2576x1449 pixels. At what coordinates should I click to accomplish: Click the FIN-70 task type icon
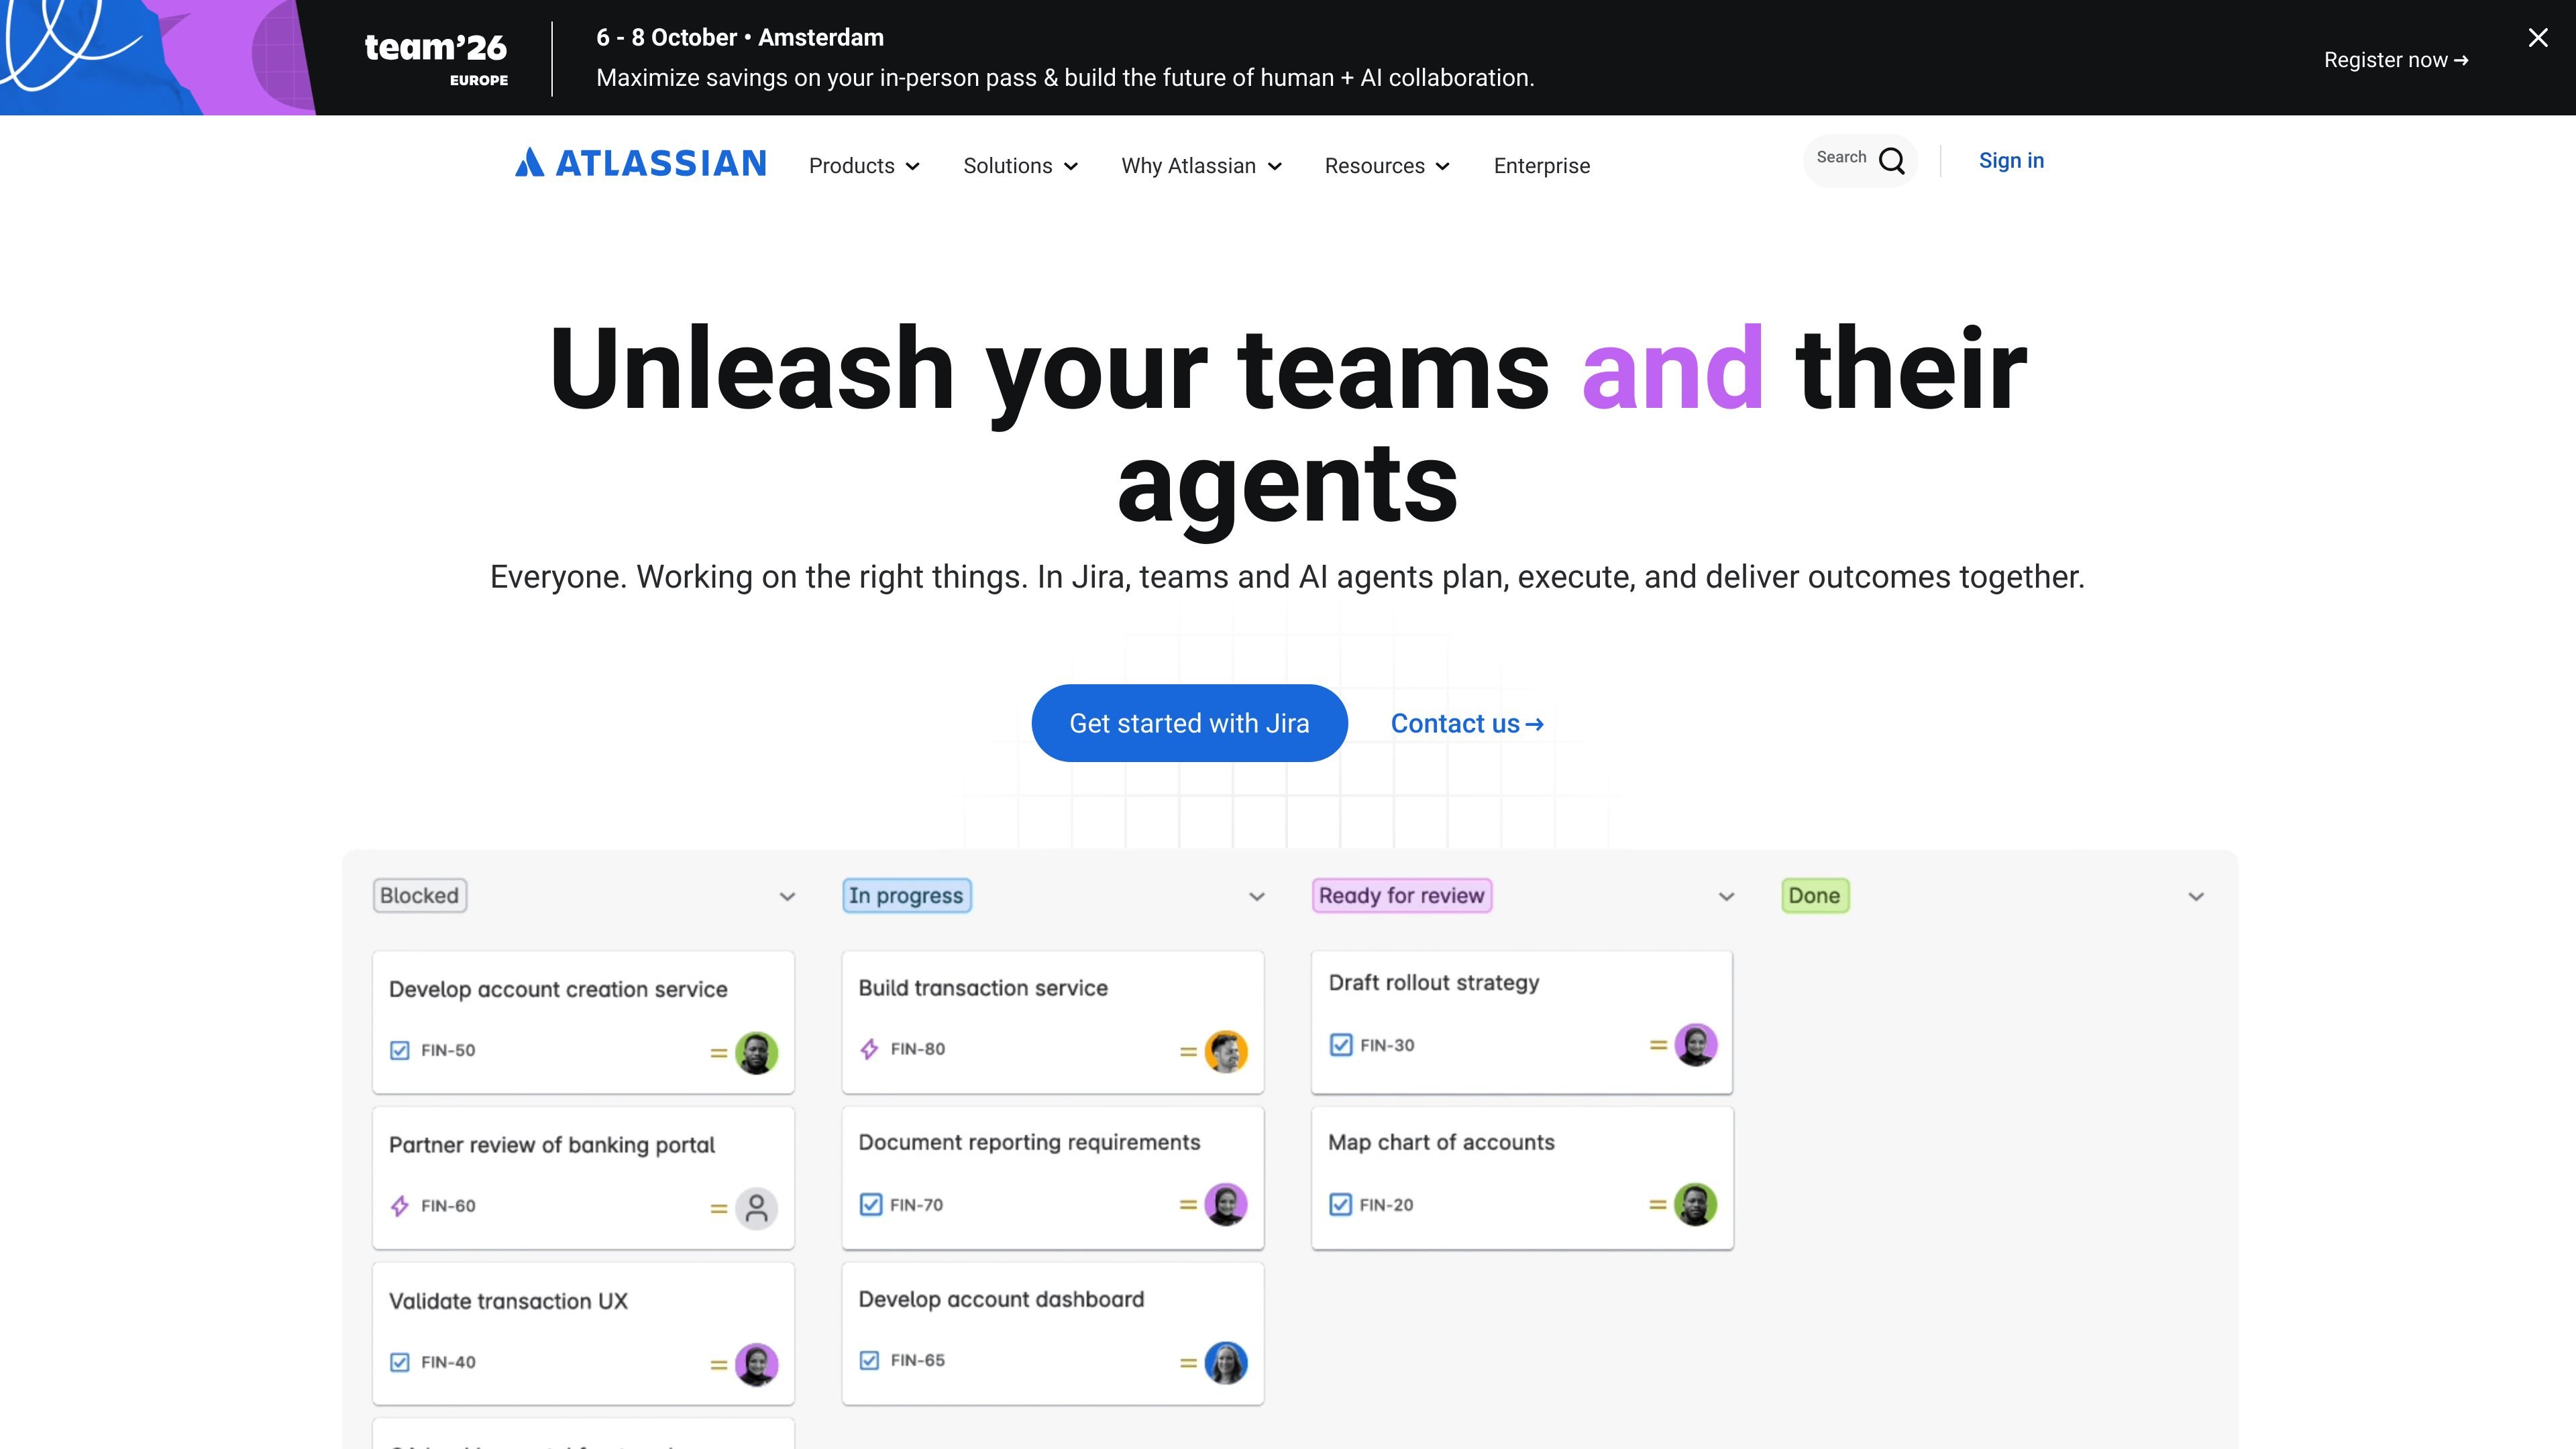(871, 1204)
